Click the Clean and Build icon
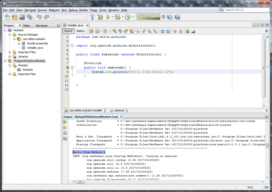The width and height of the screenshot is (272, 192). click(x=100, y=17)
